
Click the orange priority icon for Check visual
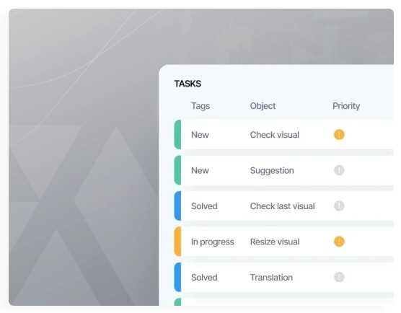[x=339, y=135]
